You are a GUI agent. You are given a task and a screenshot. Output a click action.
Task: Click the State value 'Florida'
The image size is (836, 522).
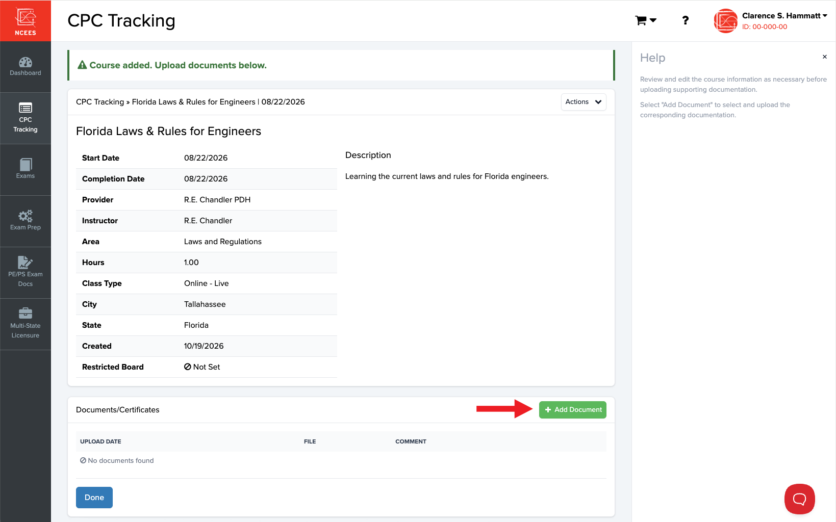tap(196, 325)
